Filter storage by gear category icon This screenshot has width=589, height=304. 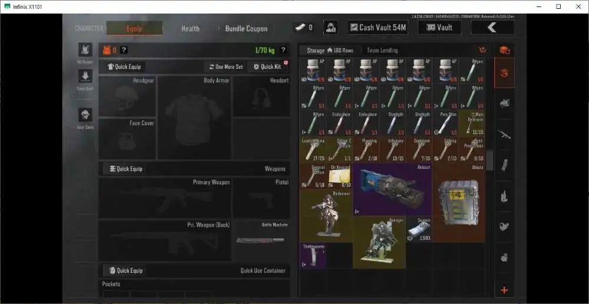(x=504, y=103)
